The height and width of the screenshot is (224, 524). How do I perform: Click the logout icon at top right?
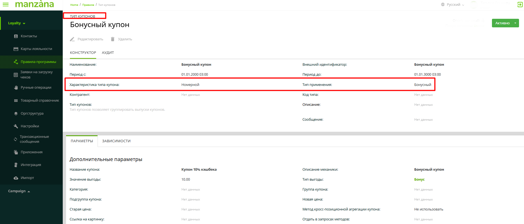[520, 4]
